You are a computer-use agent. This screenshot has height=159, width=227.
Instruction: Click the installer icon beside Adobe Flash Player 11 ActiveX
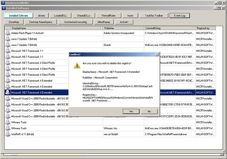pos(8,33)
